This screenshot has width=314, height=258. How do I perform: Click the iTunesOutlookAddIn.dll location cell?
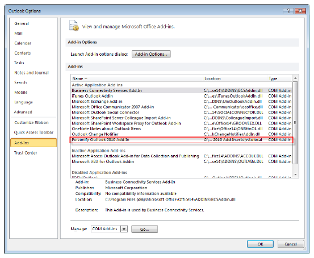pyautogui.click(x=233, y=96)
